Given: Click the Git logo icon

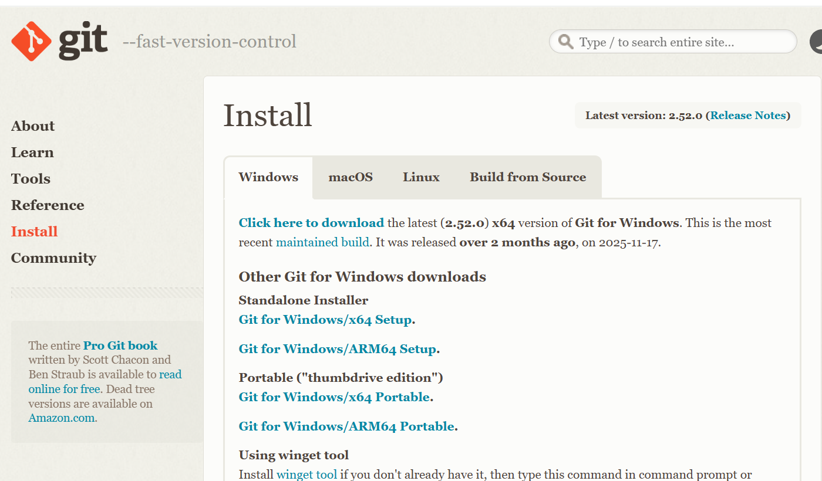Looking at the screenshot, I should (59, 41).
